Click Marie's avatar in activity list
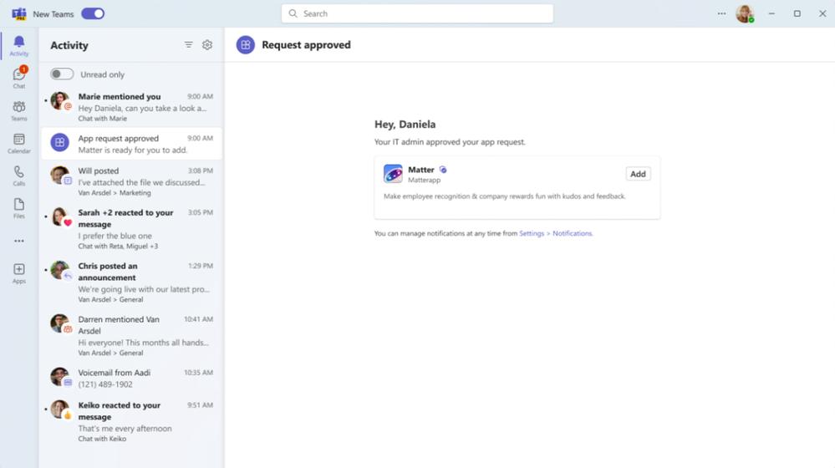The image size is (835, 468). 59,100
